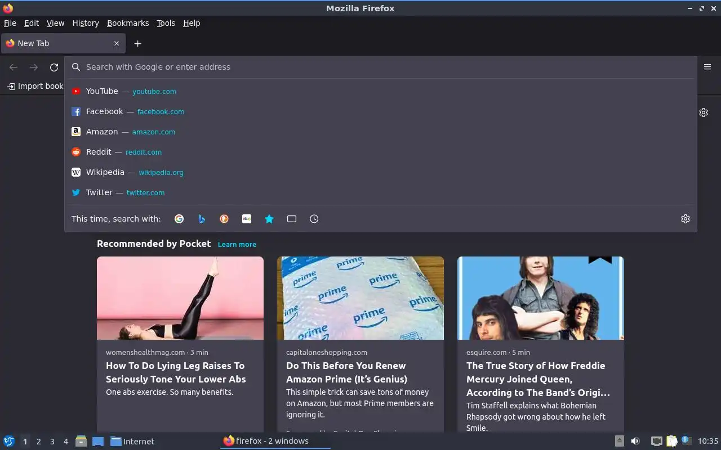
Task: Open the Tools menu
Action: tap(166, 23)
